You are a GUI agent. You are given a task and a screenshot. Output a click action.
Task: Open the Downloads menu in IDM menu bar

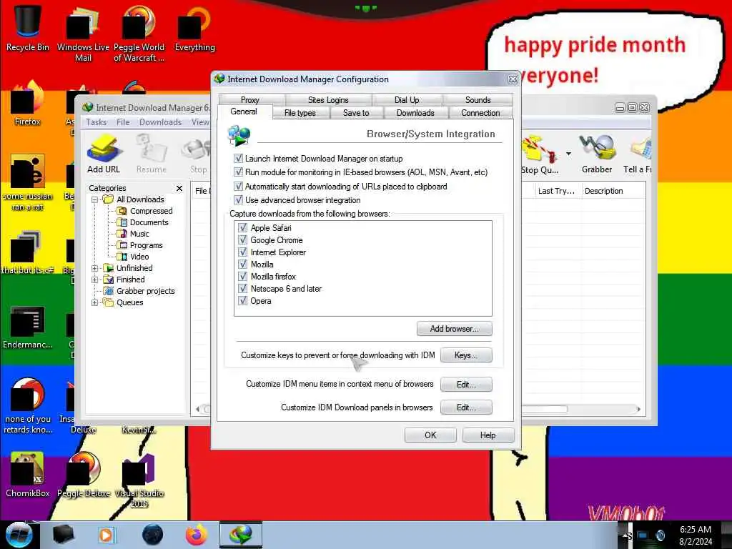click(x=160, y=122)
